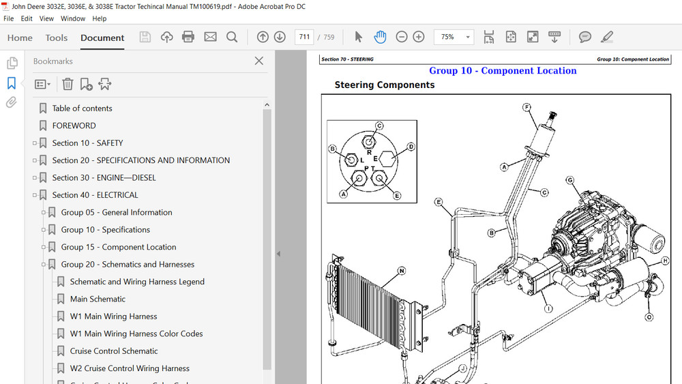Click the Save file icon
The height and width of the screenshot is (384, 682).
point(145,37)
